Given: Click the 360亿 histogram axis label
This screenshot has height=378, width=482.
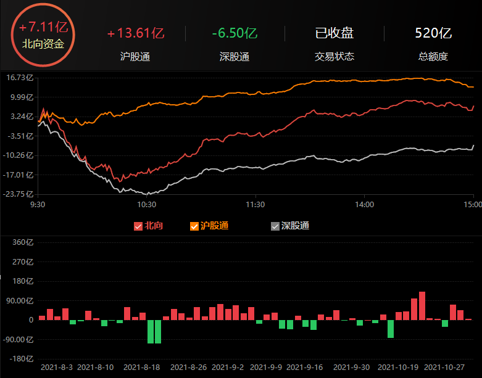Looking at the screenshot, I should 22,242.
